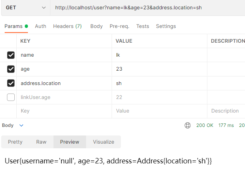245x177 pixels.
Task: Edit the sh value cell
Action: (160, 83)
